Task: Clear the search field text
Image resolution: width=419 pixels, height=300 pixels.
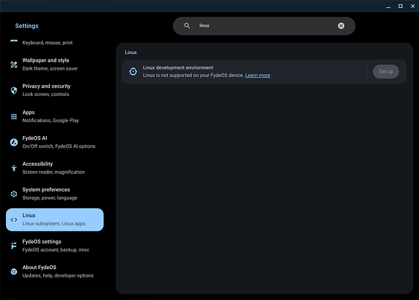Action: click(341, 26)
